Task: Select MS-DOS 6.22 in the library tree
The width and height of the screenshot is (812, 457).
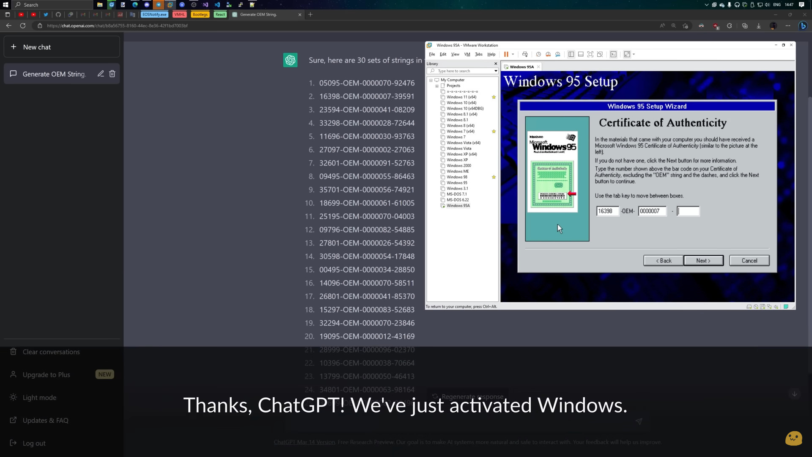Action: click(458, 200)
